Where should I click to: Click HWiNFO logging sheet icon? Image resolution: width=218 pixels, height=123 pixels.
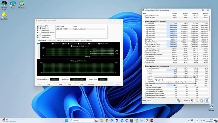pos(197,100)
